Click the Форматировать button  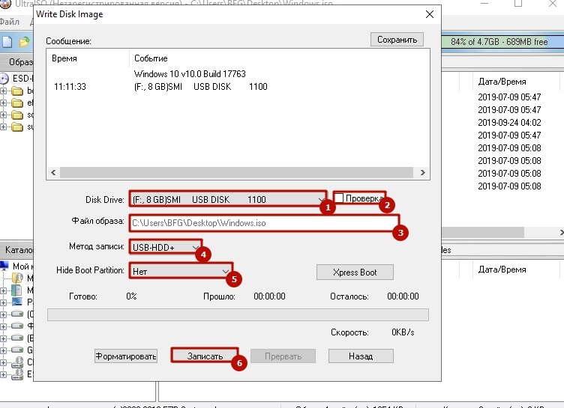pos(126,356)
